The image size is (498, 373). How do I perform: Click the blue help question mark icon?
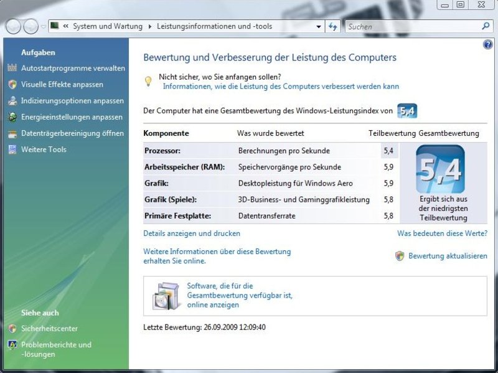click(487, 44)
